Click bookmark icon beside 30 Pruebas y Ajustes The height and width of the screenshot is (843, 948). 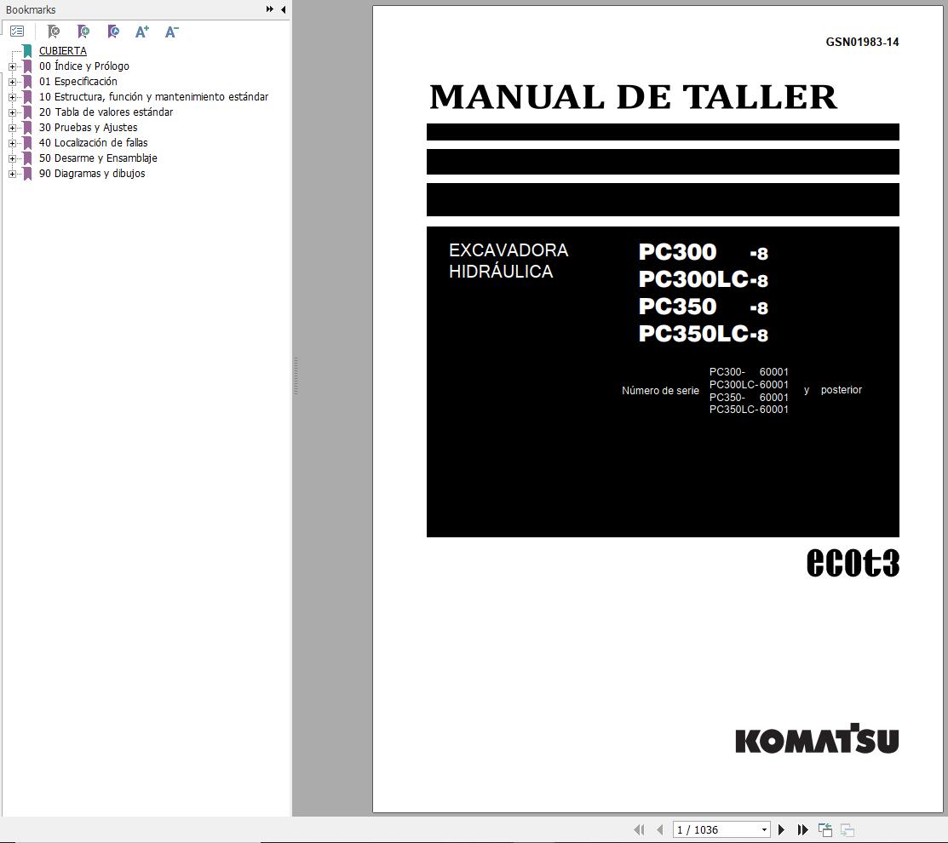pos(27,128)
